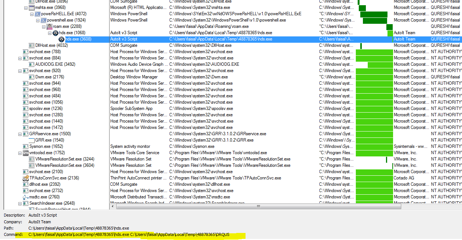Image resolution: width=462 pixels, height=240 pixels.
Task: Select the AUDIODG.EXE process icon
Action: tap(31, 64)
